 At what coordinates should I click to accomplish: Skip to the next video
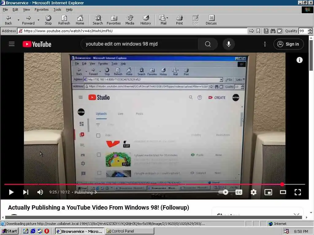26,192
